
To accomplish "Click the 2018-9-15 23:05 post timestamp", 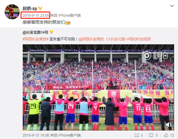I will pos(36,15).
